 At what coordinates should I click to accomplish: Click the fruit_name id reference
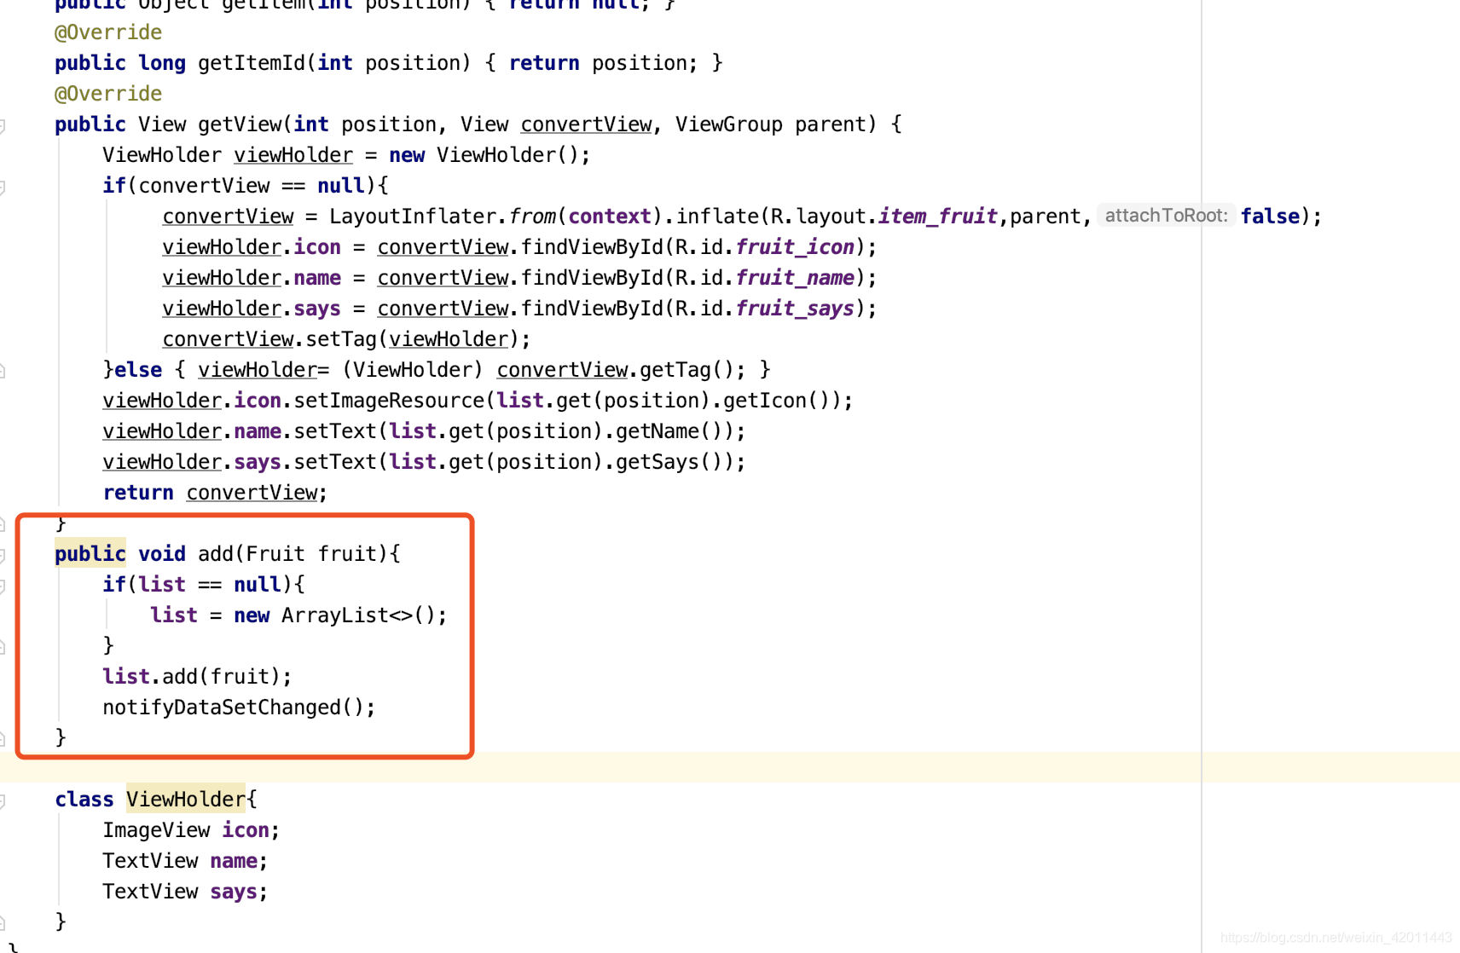pyautogui.click(x=795, y=278)
